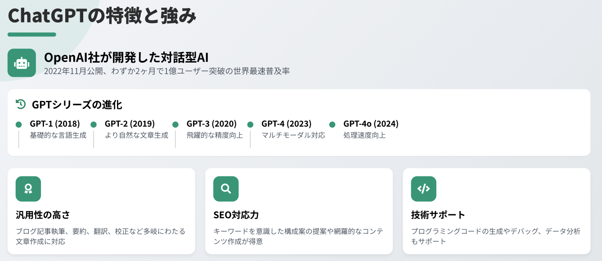Click the award ribbon icon above 汎用性の高さ
The height and width of the screenshot is (261, 602).
coord(28,189)
